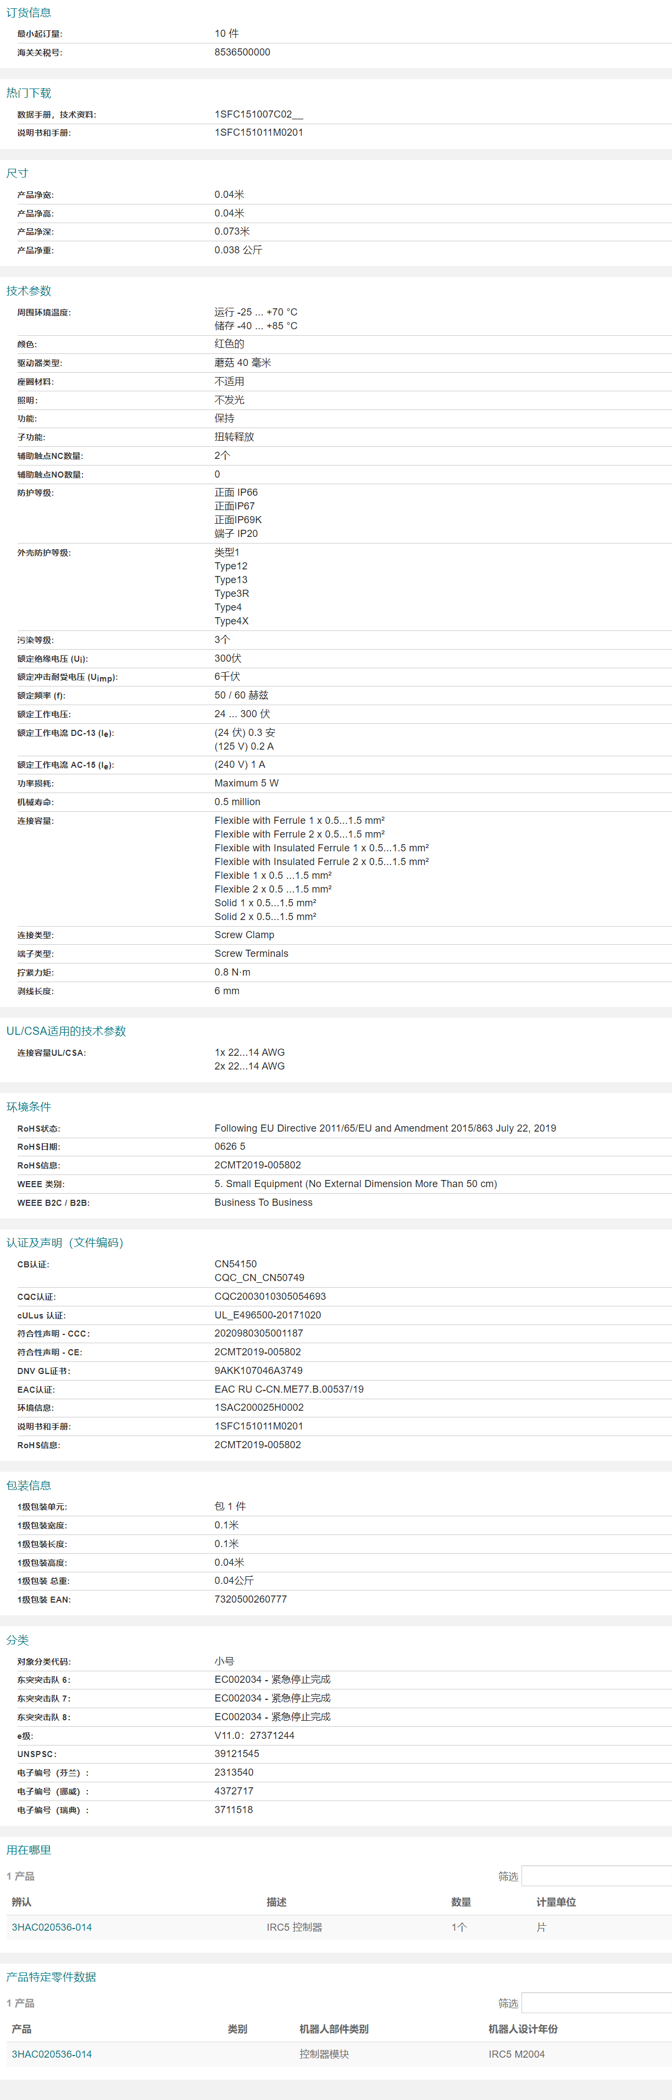
Task: Click the Sweden electrical number 3711518
Action: tap(234, 1810)
